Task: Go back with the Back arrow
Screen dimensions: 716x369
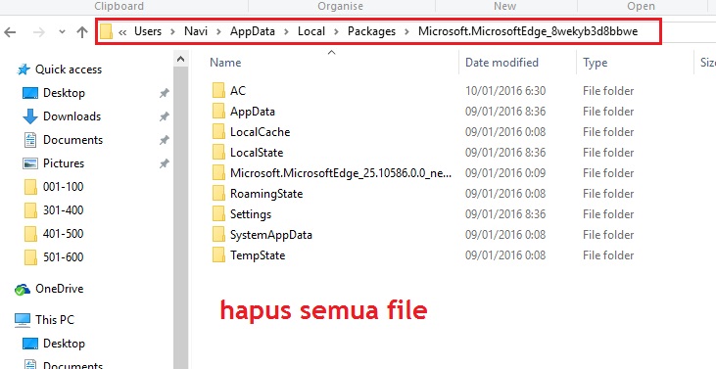Action: coord(10,32)
